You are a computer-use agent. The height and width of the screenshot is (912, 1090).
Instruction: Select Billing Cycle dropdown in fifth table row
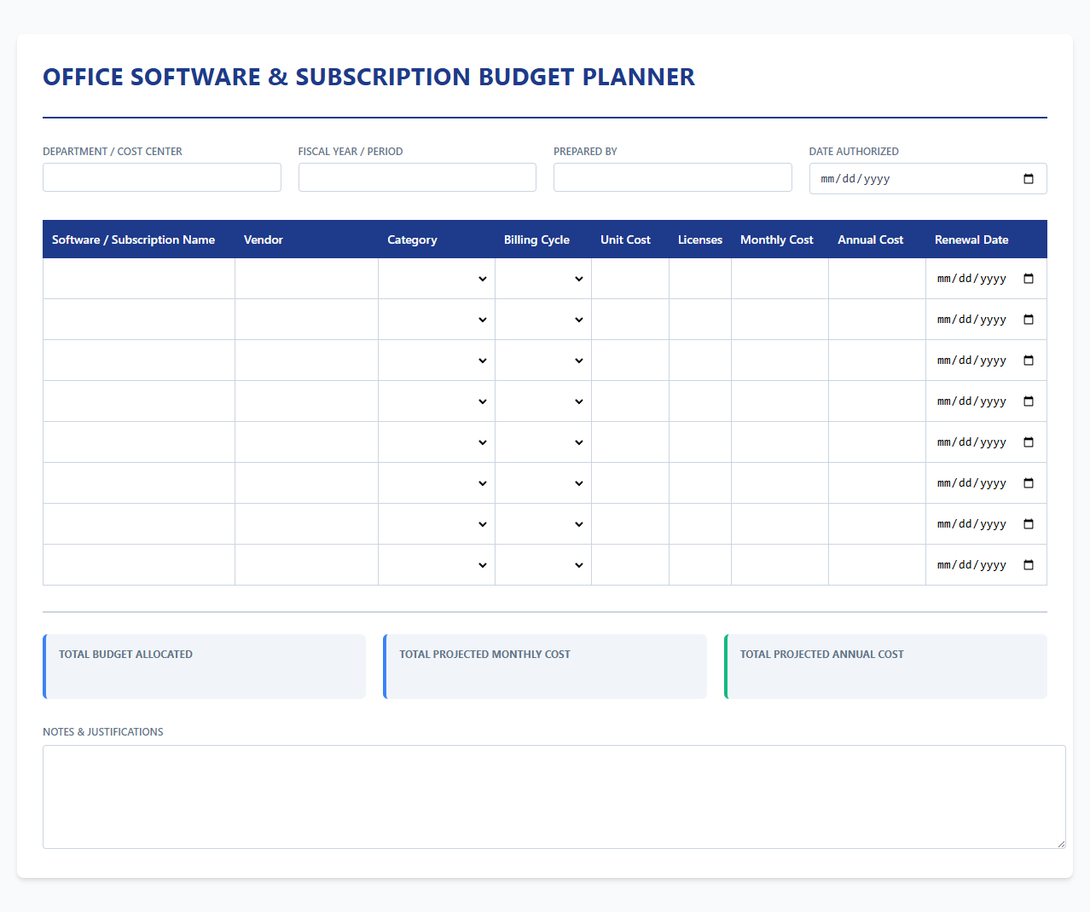pyautogui.click(x=543, y=442)
